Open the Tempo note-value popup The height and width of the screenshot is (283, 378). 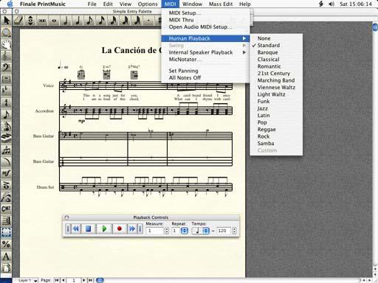[201, 231]
